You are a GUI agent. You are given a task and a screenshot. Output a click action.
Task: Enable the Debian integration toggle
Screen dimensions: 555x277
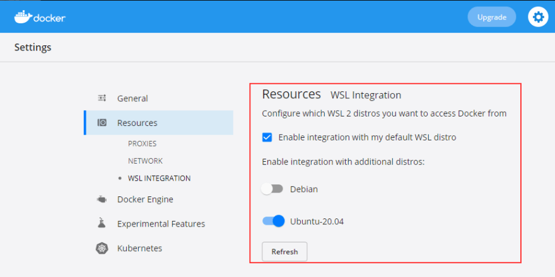click(x=272, y=189)
